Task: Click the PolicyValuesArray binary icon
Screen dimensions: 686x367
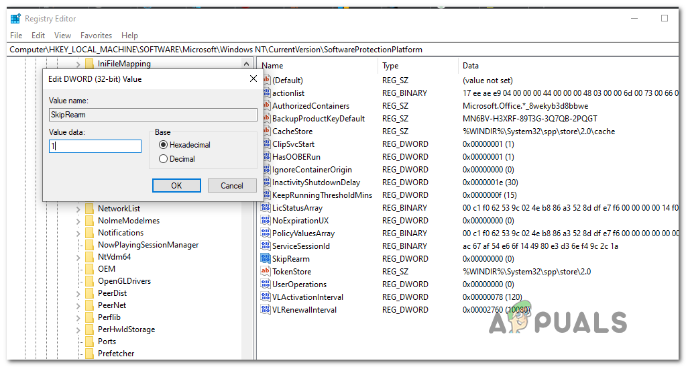Action: pos(265,233)
